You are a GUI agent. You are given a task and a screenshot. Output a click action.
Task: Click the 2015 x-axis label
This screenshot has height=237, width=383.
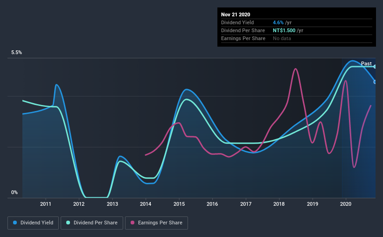point(179,204)
